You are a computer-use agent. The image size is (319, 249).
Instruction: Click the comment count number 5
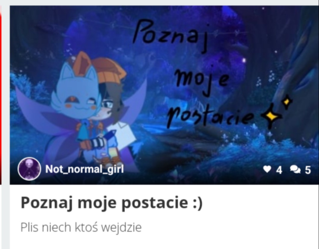308,170
